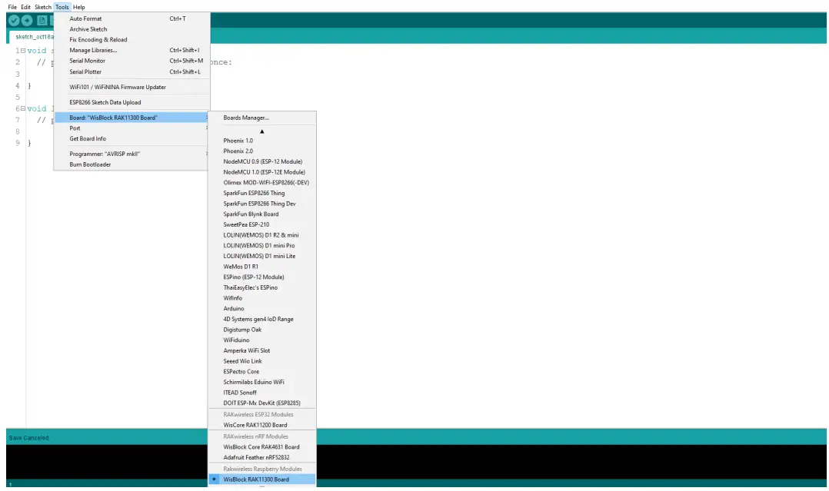
Task: Launch WiFi101 / WiFiNINA Firmware Updater
Action: pyautogui.click(x=132, y=87)
